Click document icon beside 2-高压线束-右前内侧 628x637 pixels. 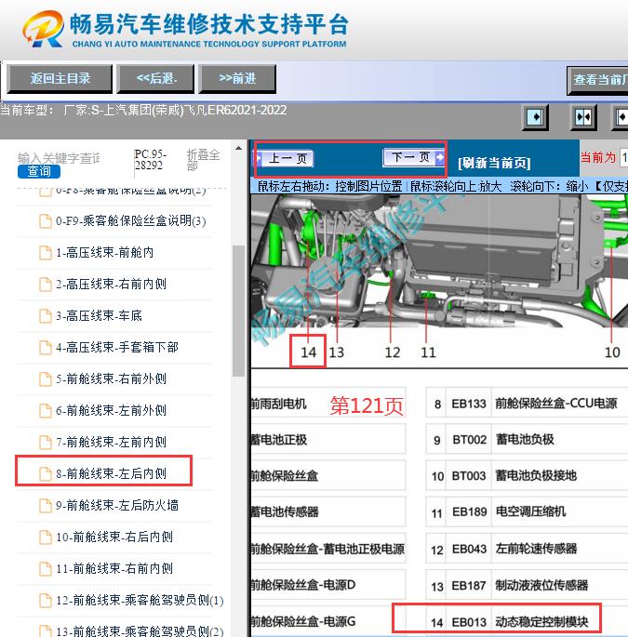45,285
